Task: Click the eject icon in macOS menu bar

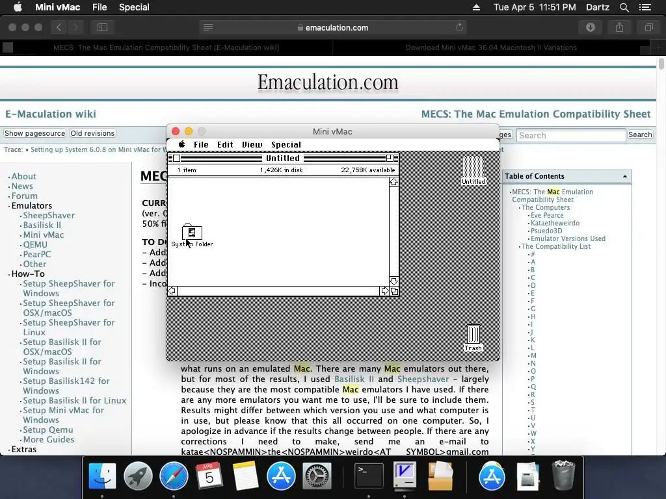Action: pos(476,7)
